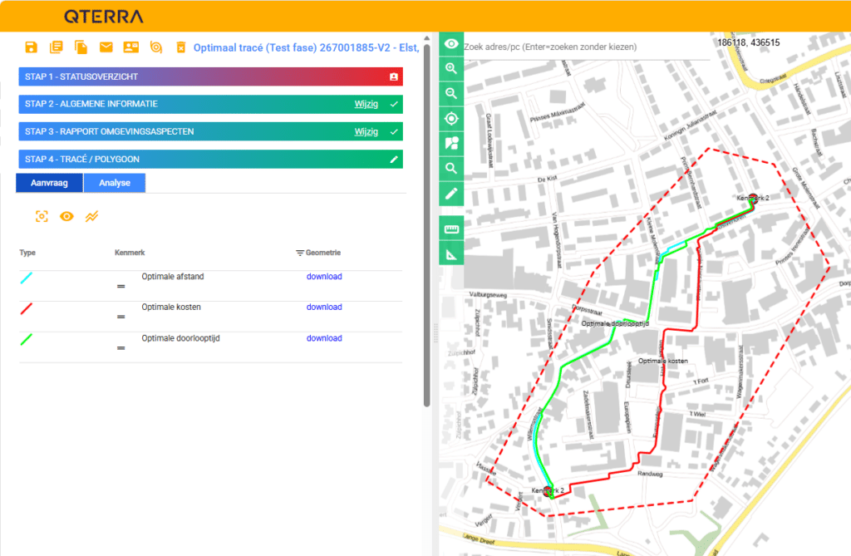Select the pencil draw tool on map
The width and height of the screenshot is (851, 556).
(x=451, y=194)
